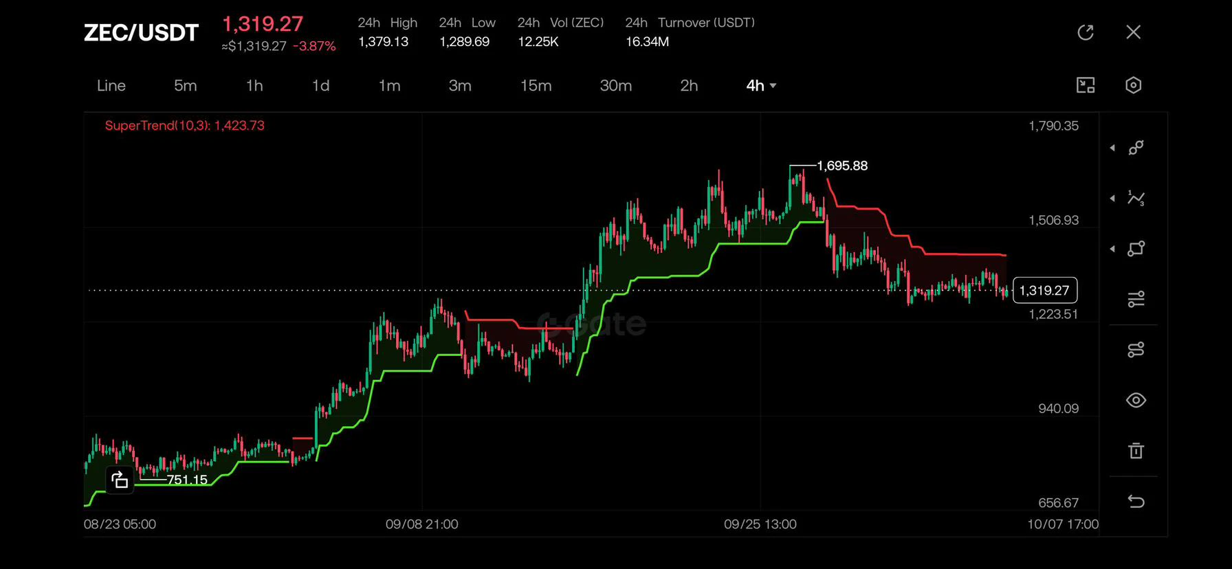Refresh the ZEC/USDT chart
The width and height of the screenshot is (1232, 569).
click(x=1086, y=32)
